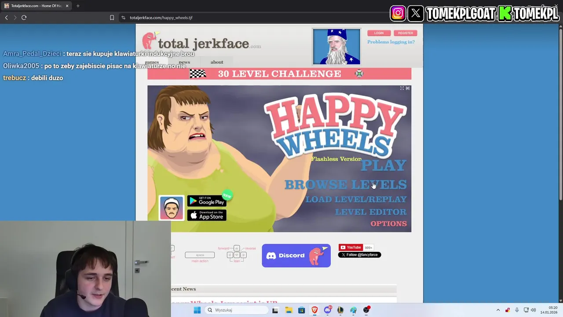The image size is (563, 317).
Task: Click network tray icon
Action: [526, 310]
